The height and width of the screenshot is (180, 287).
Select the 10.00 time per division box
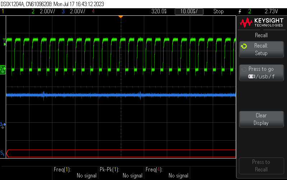click(189, 11)
